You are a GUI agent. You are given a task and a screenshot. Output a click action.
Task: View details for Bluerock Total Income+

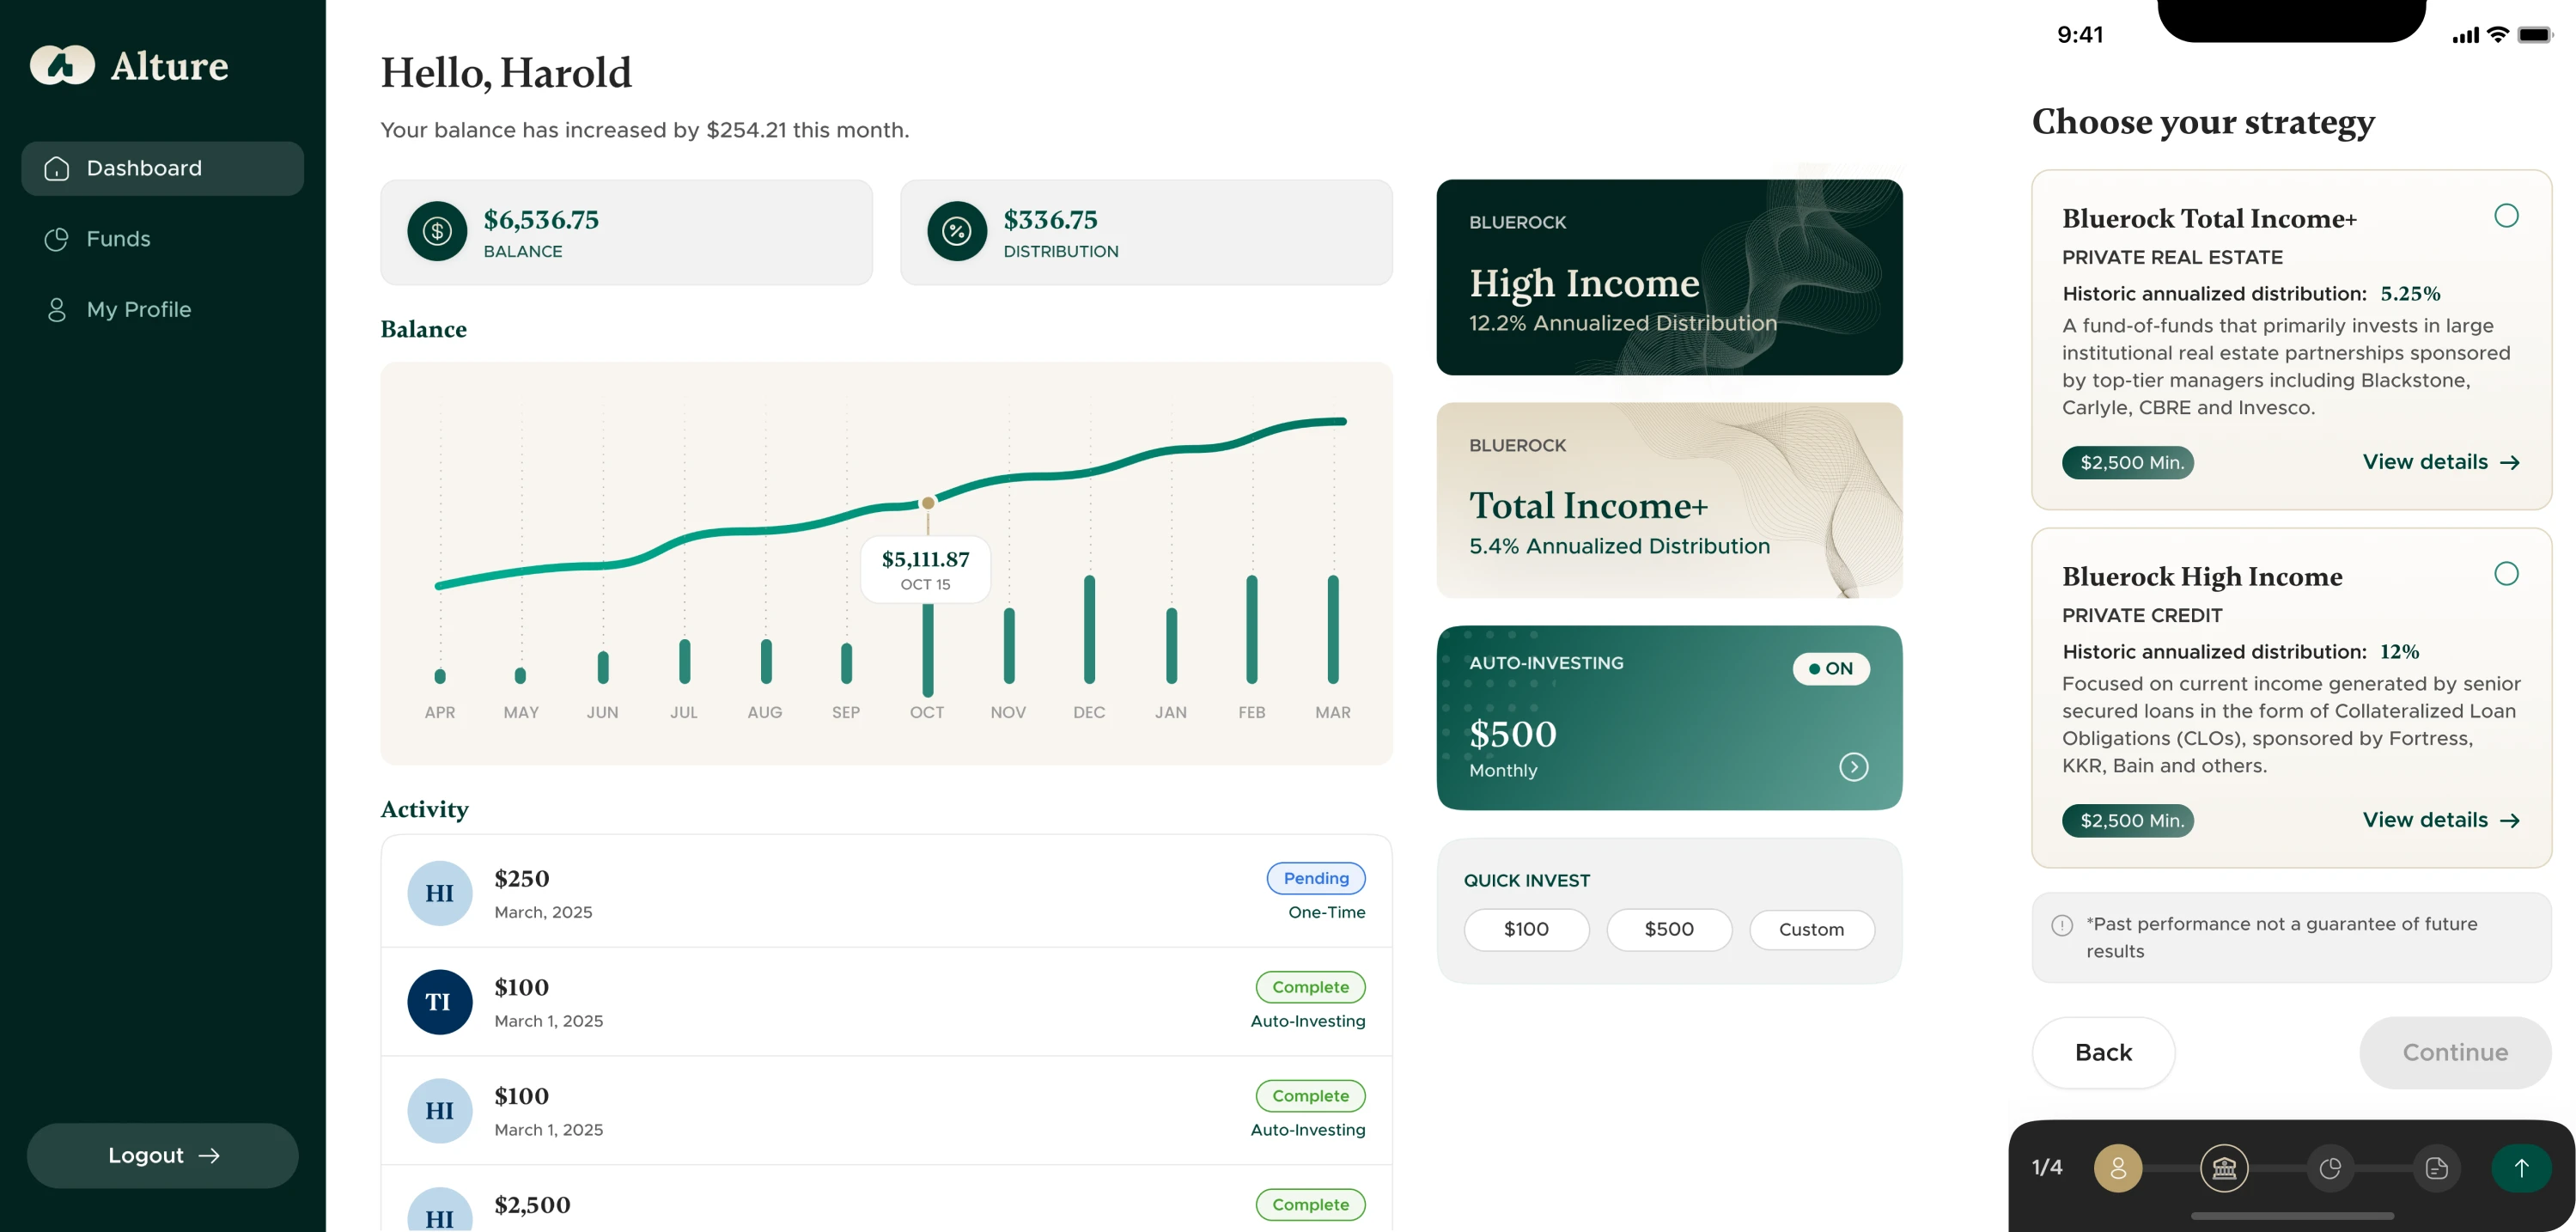click(2441, 462)
